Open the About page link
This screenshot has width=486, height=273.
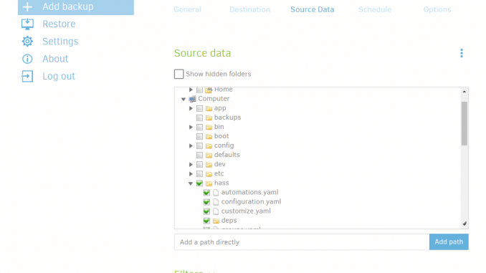55,59
